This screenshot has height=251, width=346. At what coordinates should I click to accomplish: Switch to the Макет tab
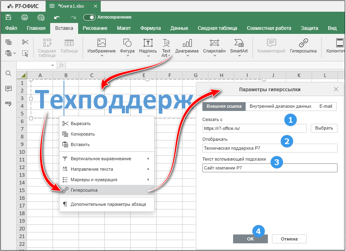coord(124,28)
